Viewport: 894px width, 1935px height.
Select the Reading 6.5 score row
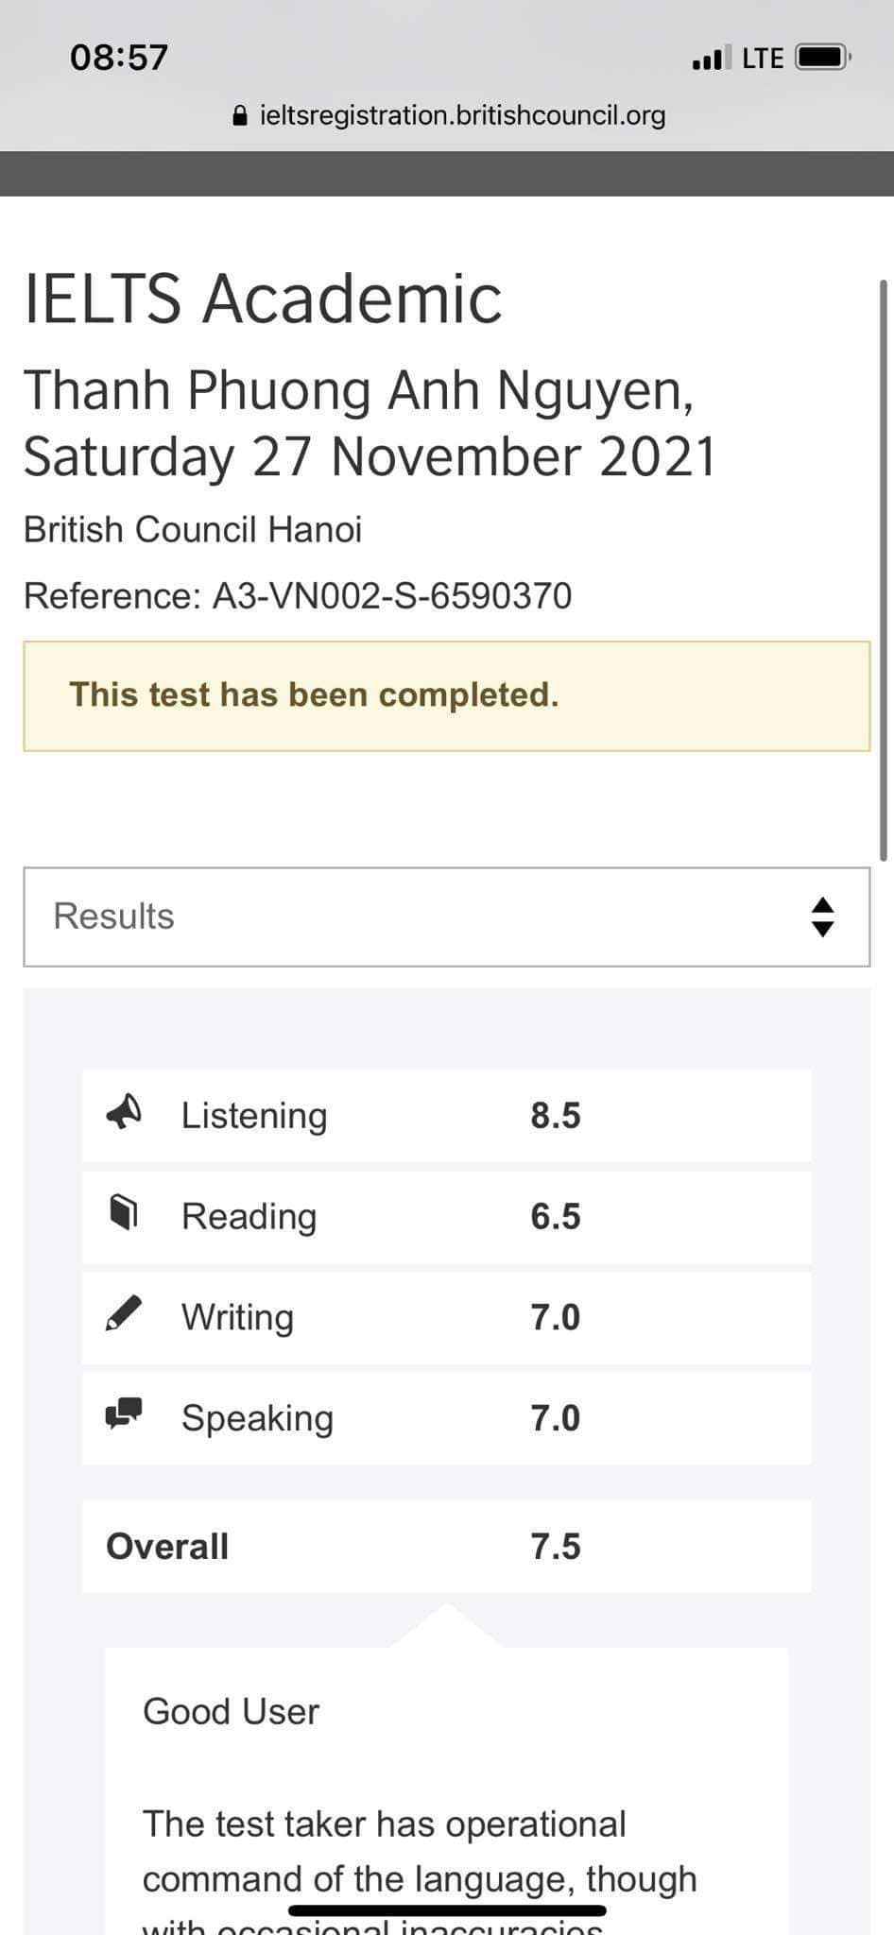pyautogui.click(x=446, y=1217)
